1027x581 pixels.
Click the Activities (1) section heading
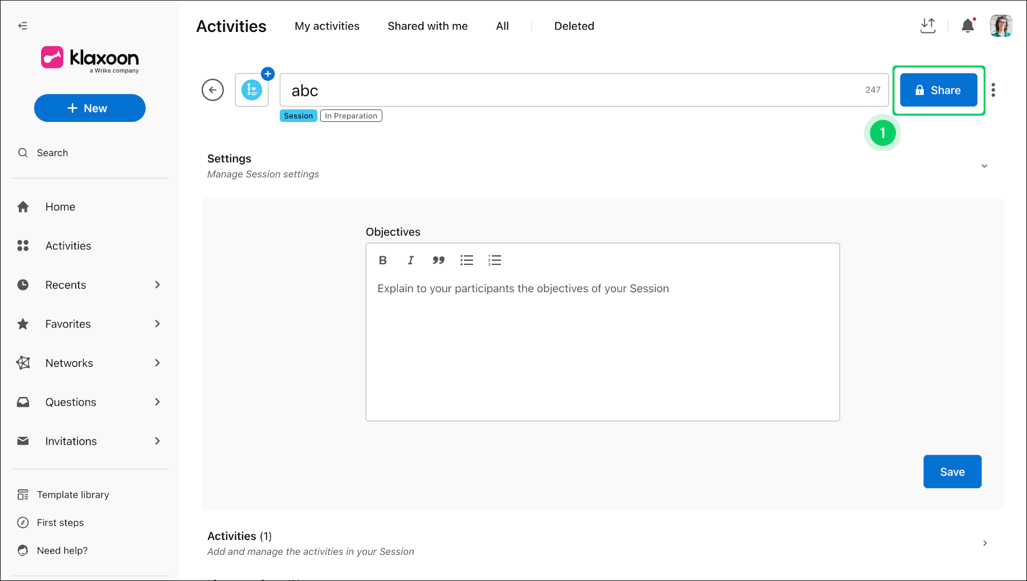(239, 536)
